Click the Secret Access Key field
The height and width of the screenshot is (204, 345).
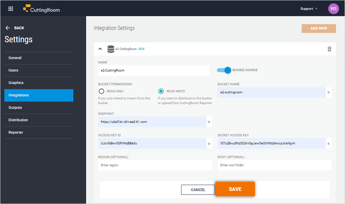tap(271, 144)
